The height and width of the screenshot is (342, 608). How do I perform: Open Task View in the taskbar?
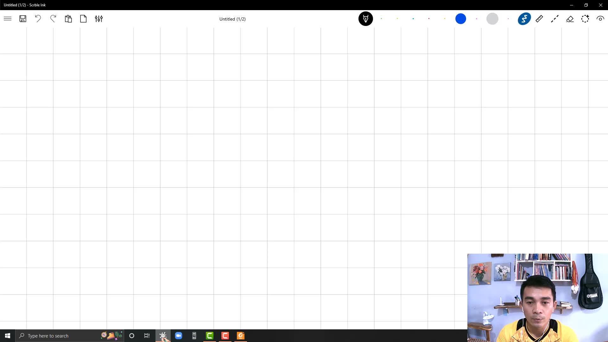pos(147,336)
